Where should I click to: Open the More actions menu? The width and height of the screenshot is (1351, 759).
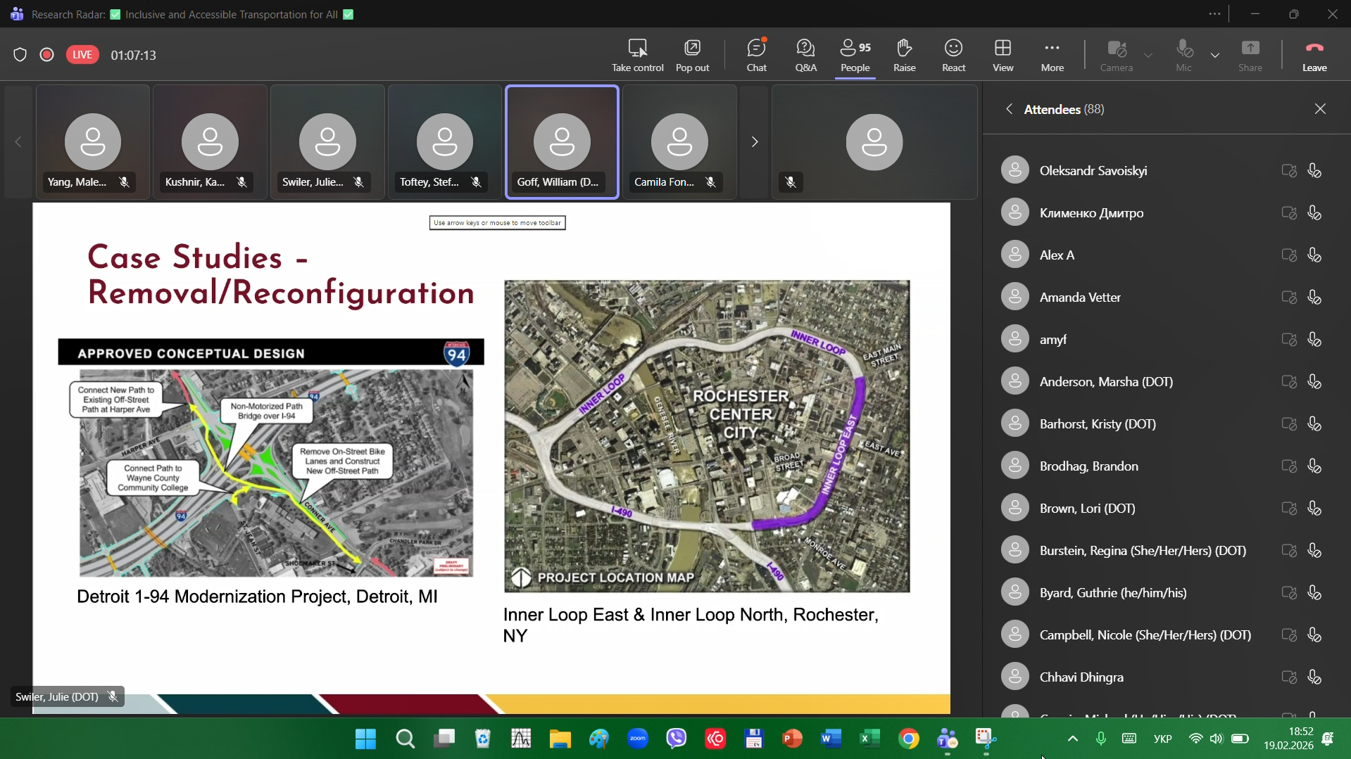(x=1052, y=55)
